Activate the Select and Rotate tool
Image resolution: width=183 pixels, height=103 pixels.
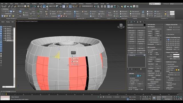[x=41, y=6]
